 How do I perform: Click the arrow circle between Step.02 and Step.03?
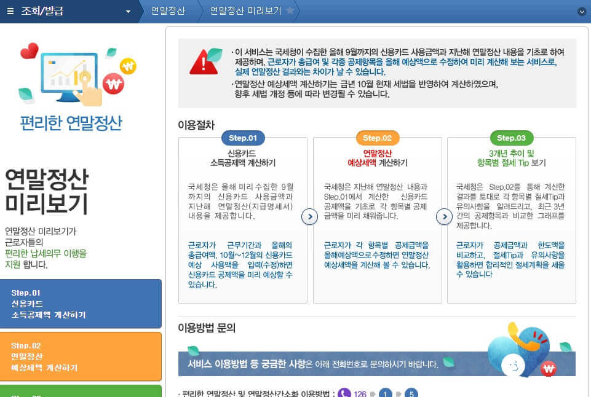point(444,217)
